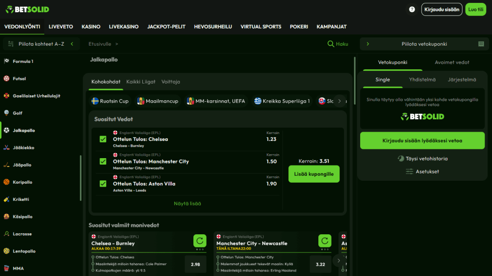The height and width of the screenshot is (276, 492).
Task: Select the Futsal ball icon in sidebar
Action: 6,79
